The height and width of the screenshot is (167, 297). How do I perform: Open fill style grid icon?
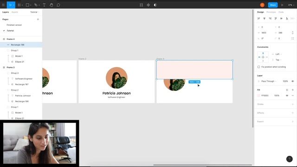click(x=287, y=90)
